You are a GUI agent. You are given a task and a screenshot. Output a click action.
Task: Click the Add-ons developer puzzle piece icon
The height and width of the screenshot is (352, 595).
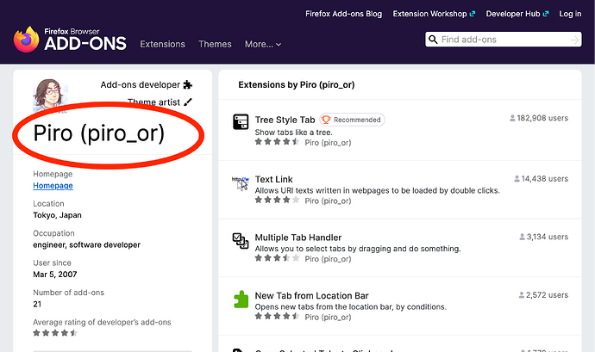pyautogui.click(x=187, y=84)
